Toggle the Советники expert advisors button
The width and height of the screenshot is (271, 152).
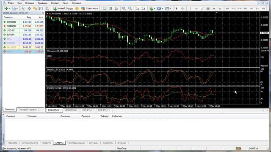coord(90,8)
